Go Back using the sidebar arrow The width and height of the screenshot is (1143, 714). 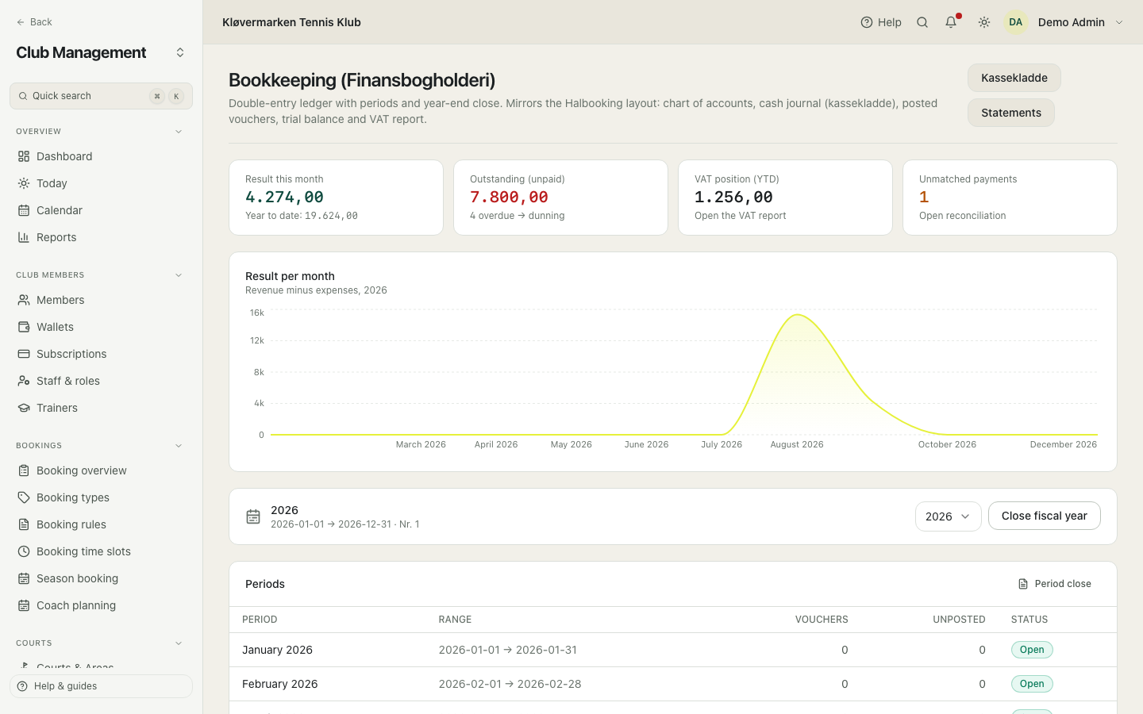(34, 22)
